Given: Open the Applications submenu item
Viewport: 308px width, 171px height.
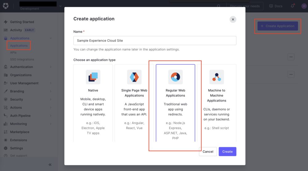Looking at the screenshot, I should pos(19,46).
